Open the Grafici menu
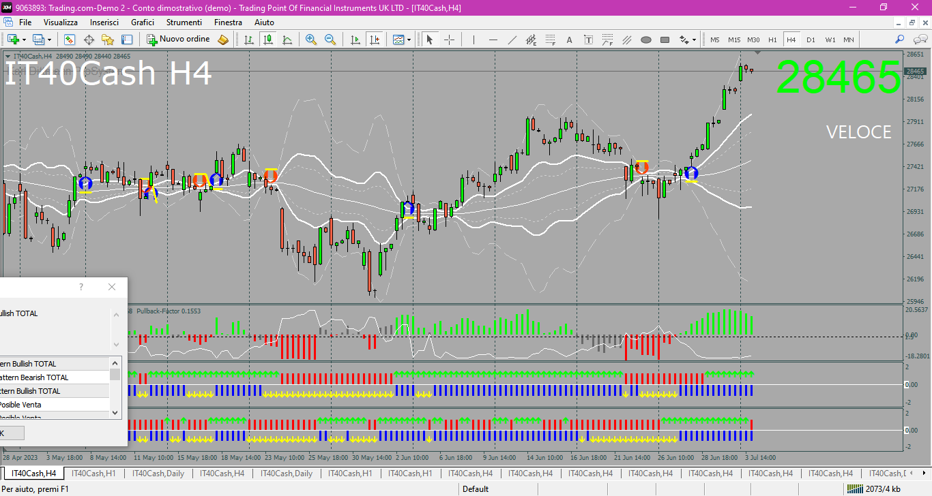This screenshot has height=496, width=932. [x=143, y=22]
